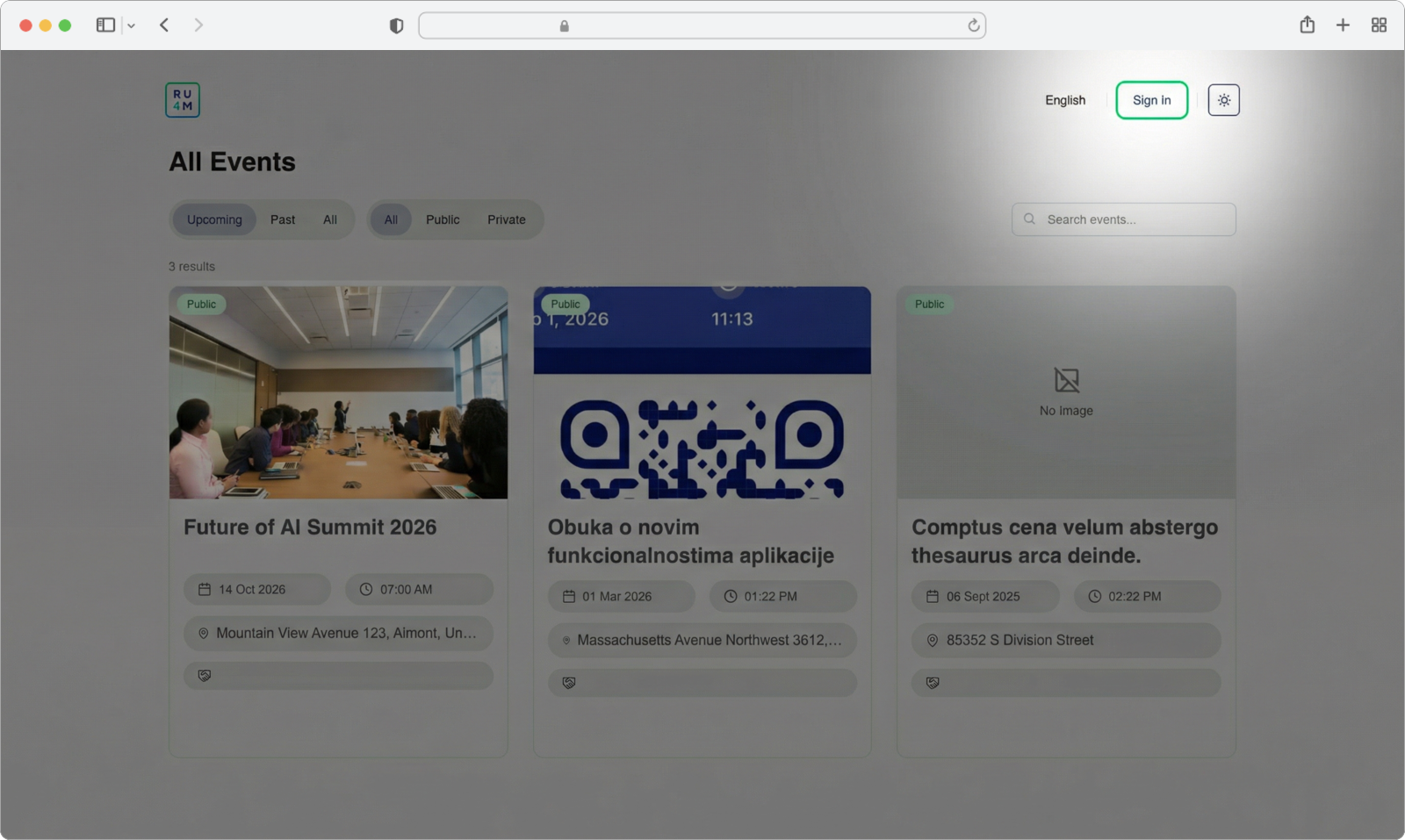Click the clock icon beside 01:22 PM

(x=731, y=596)
